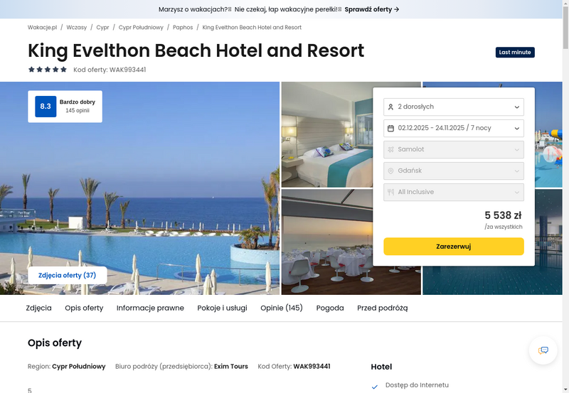Viewport: 569px width, 393px height.
Task: Open the Cypr Południowy breadcrumb link
Action: (x=141, y=28)
